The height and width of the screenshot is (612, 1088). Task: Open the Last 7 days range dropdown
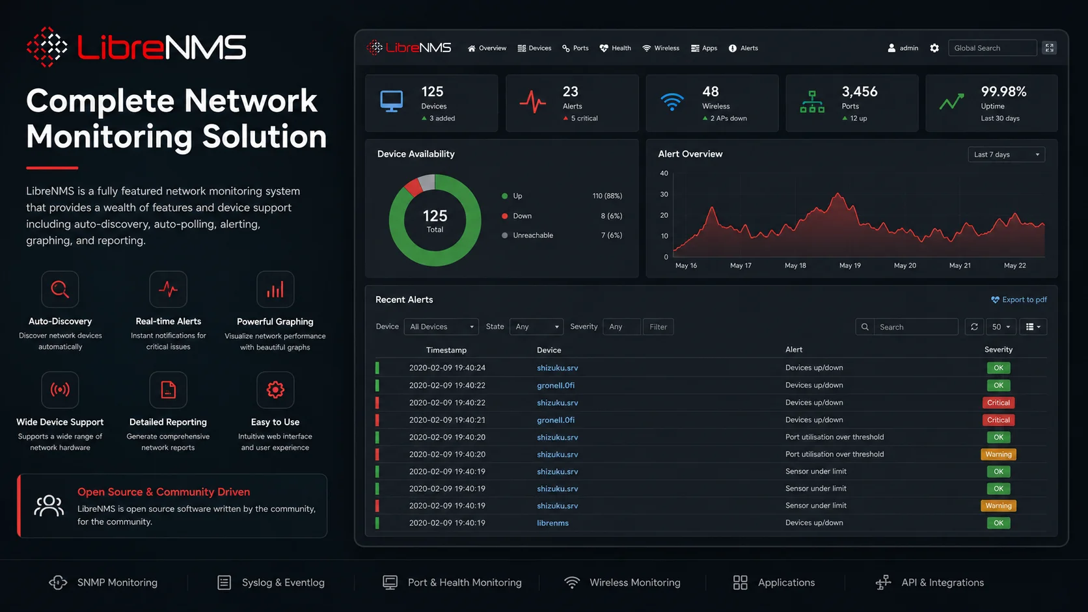[1006, 155]
